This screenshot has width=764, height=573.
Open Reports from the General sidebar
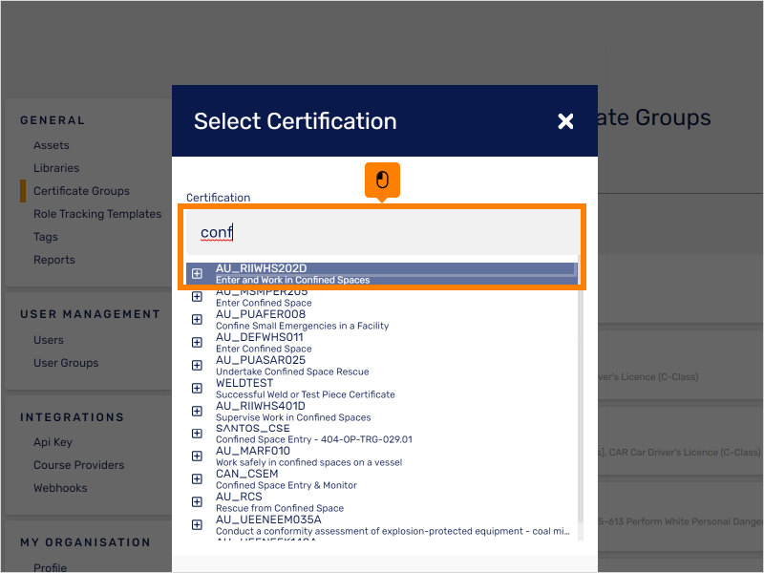(x=56, y=260)
